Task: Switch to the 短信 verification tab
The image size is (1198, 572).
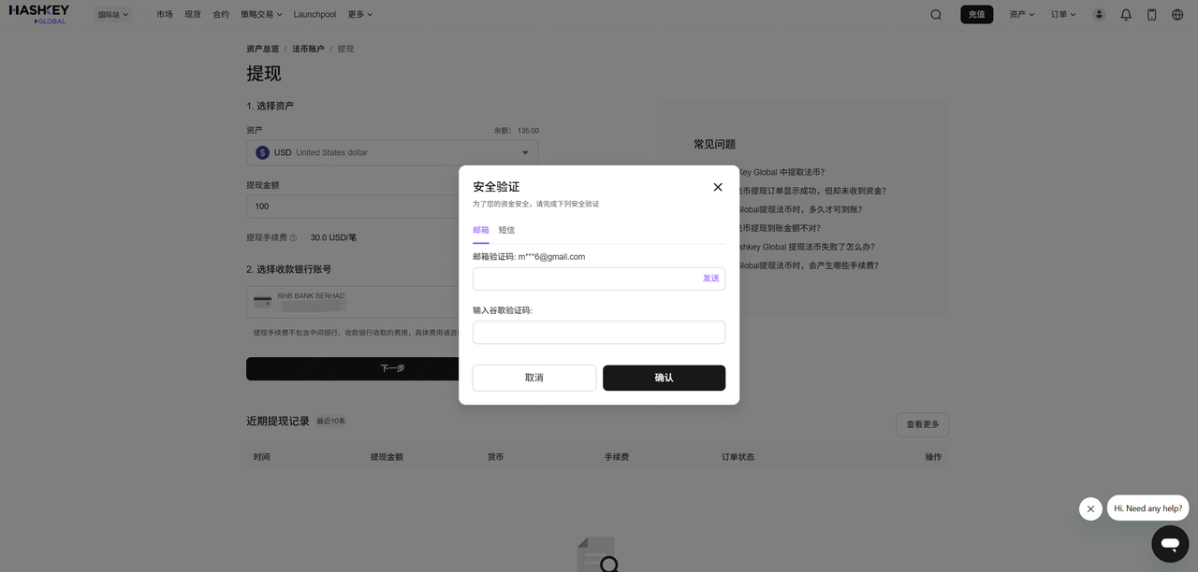Action: click(506, 230)
